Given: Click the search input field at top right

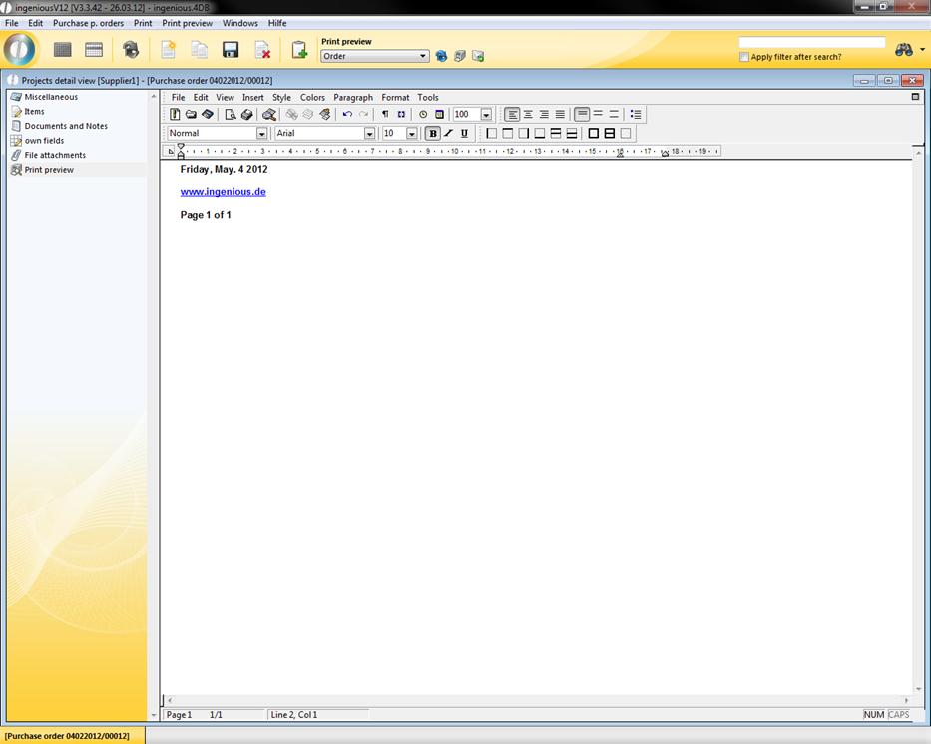Looking at the screenshot, I should 811,43.
